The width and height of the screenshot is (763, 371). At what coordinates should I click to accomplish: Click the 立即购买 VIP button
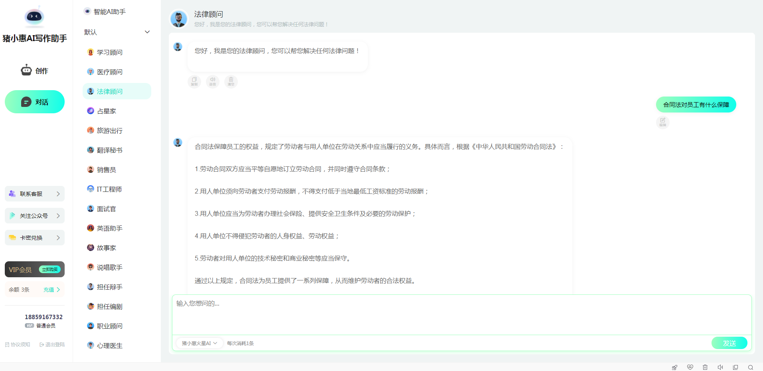pyautogui.click(x=50, y=270)
